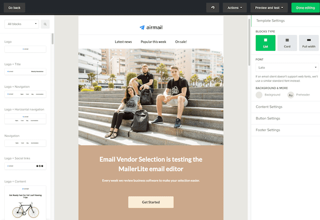Viewport: 320px width, 220px height.
Task: Click the Background color swatch
Action: (259, 95)
